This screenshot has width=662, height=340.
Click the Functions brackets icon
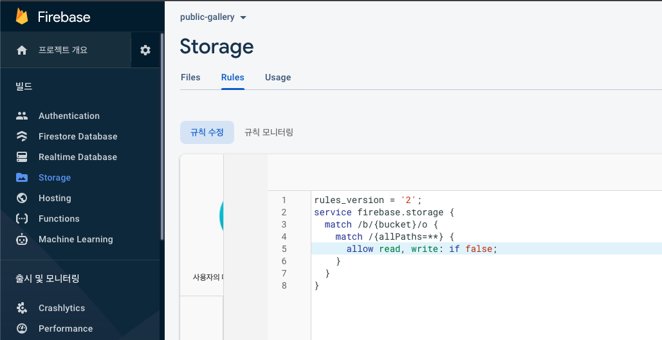click(22, 219)
